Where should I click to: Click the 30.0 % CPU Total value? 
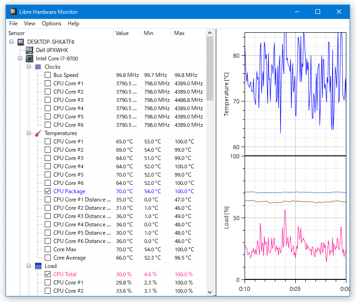124,274
